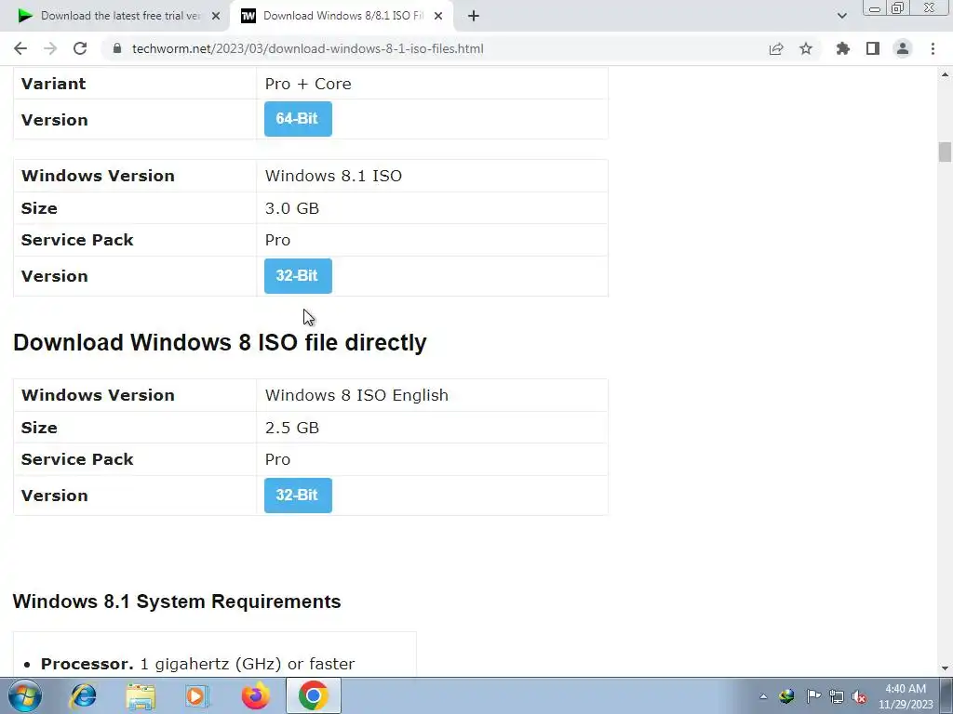Show hidden system tray icons
The image size is (953, 714).
click(x=763, y=696)
